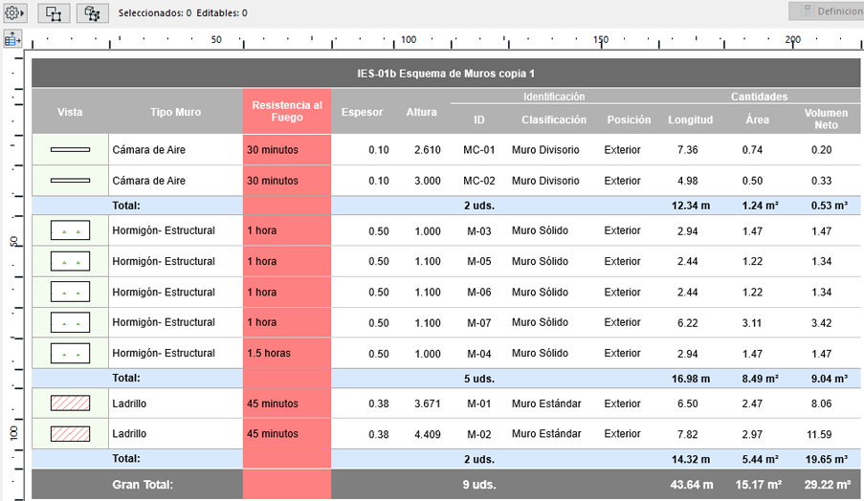This screenshot has width=864, height=501.
Task: Click the Altura column header
Action: point(422,112)
